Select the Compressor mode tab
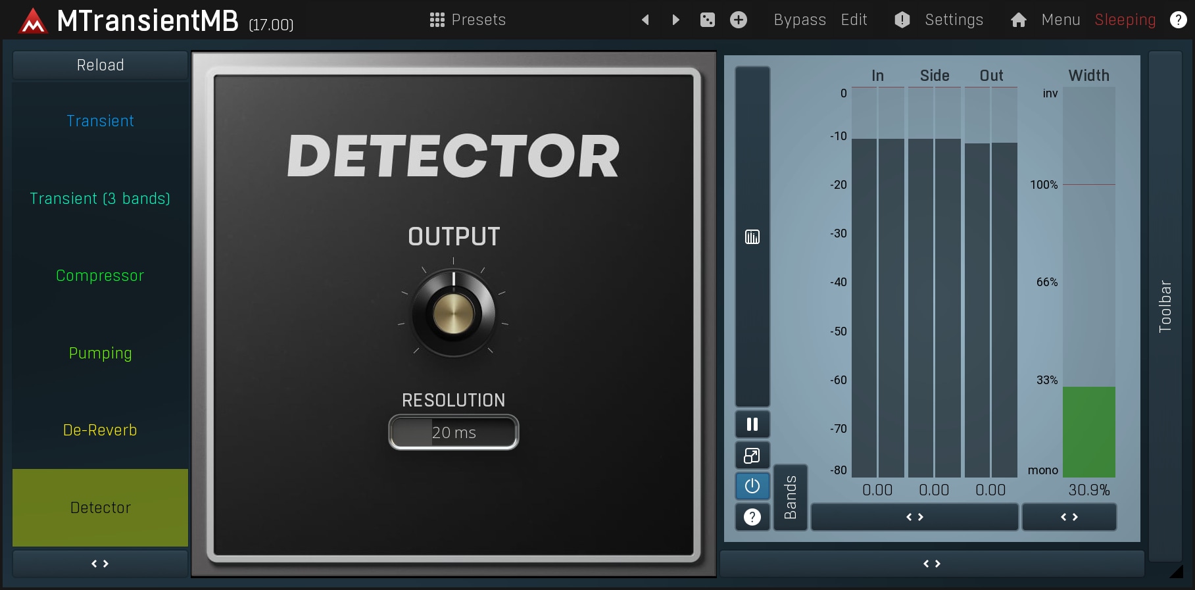Viewport: 1195px width, 590px height. coord(100,276)
